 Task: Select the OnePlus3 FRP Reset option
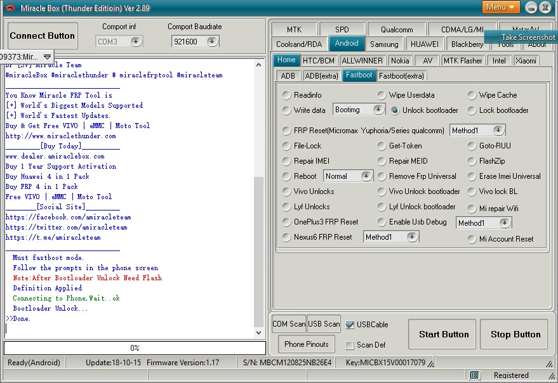point(286,222)
